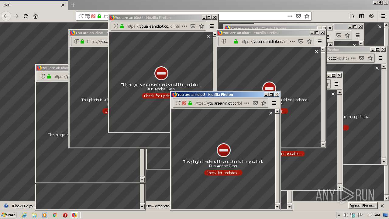Click blocked plugin icon in frontmost popup
Screen dimensions: 389x219
tap(184, 103)
